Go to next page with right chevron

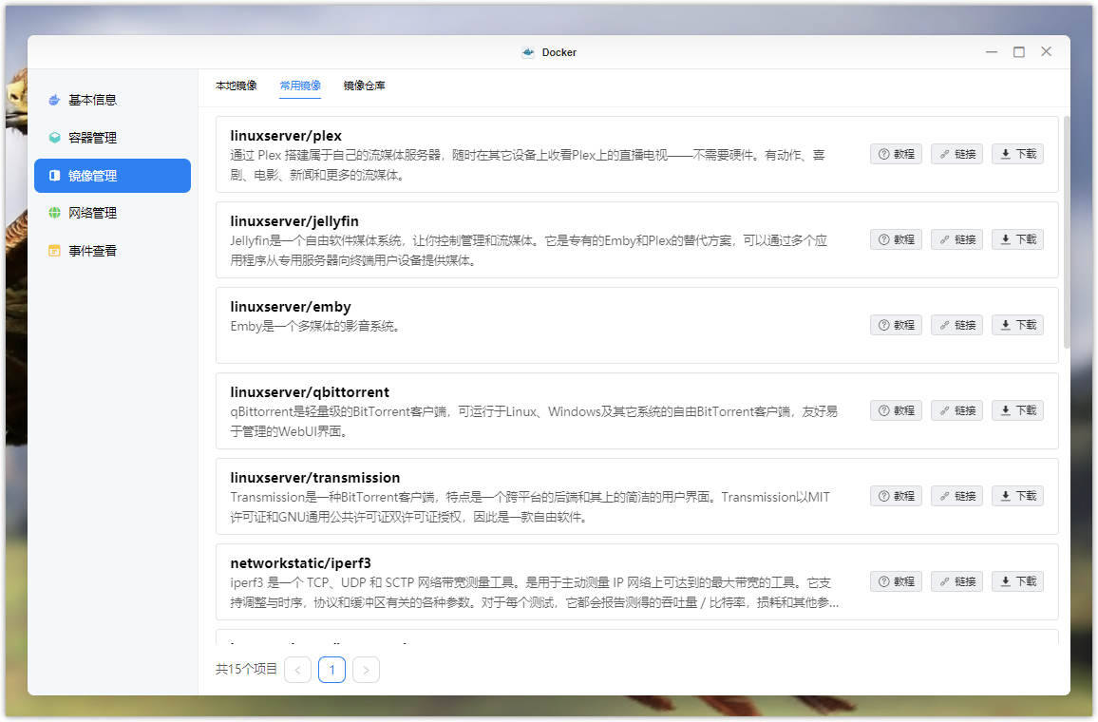coord(366,670)
